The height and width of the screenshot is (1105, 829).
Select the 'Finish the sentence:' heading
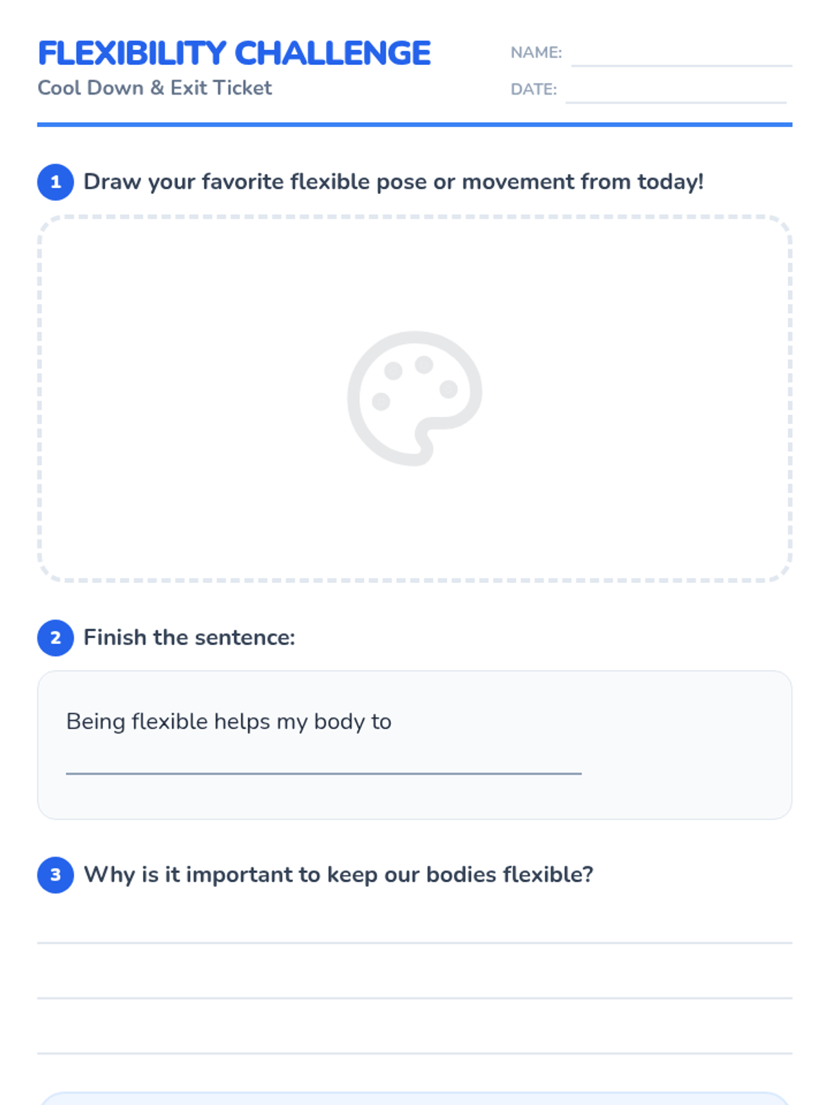tap(189, 637)
